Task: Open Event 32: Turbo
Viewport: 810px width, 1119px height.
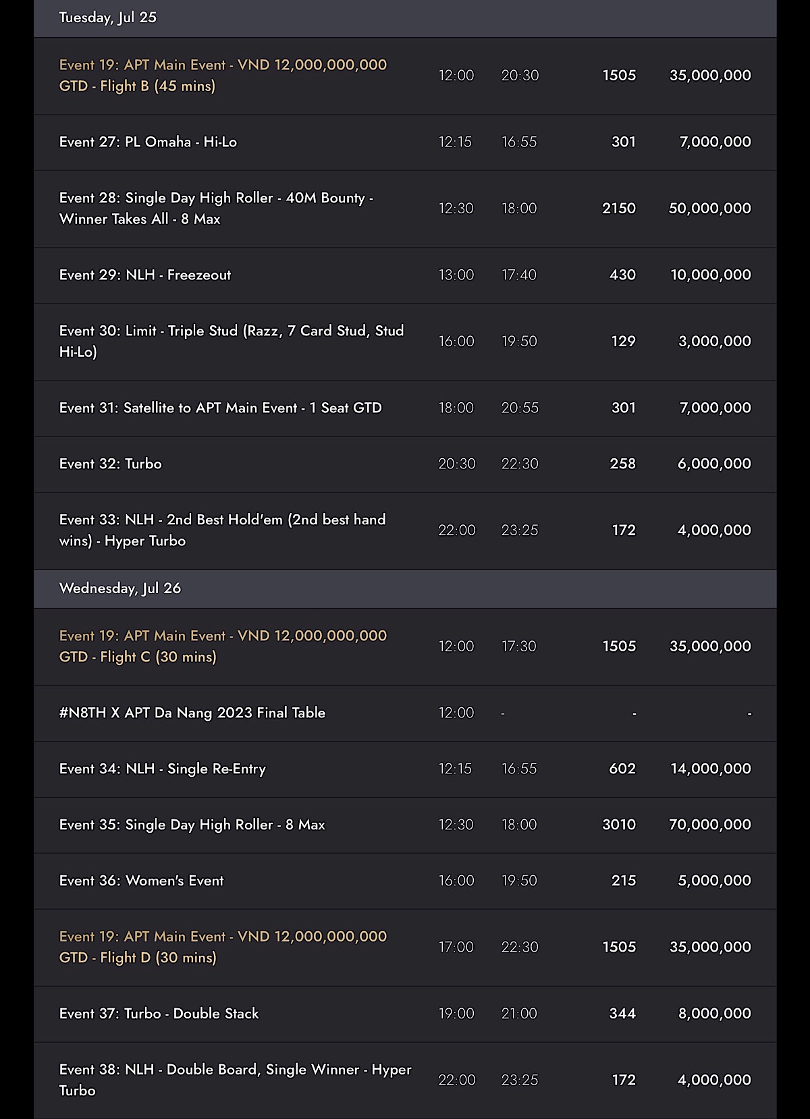Action: tap(405, 464)
